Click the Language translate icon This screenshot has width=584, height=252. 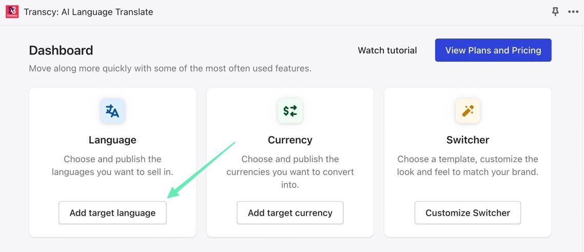112,111
